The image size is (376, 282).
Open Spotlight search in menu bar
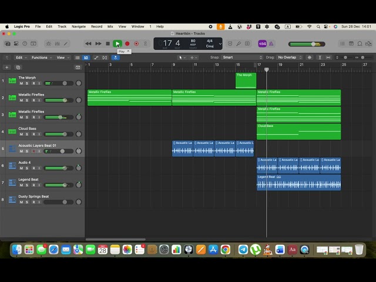coord(318,26)
